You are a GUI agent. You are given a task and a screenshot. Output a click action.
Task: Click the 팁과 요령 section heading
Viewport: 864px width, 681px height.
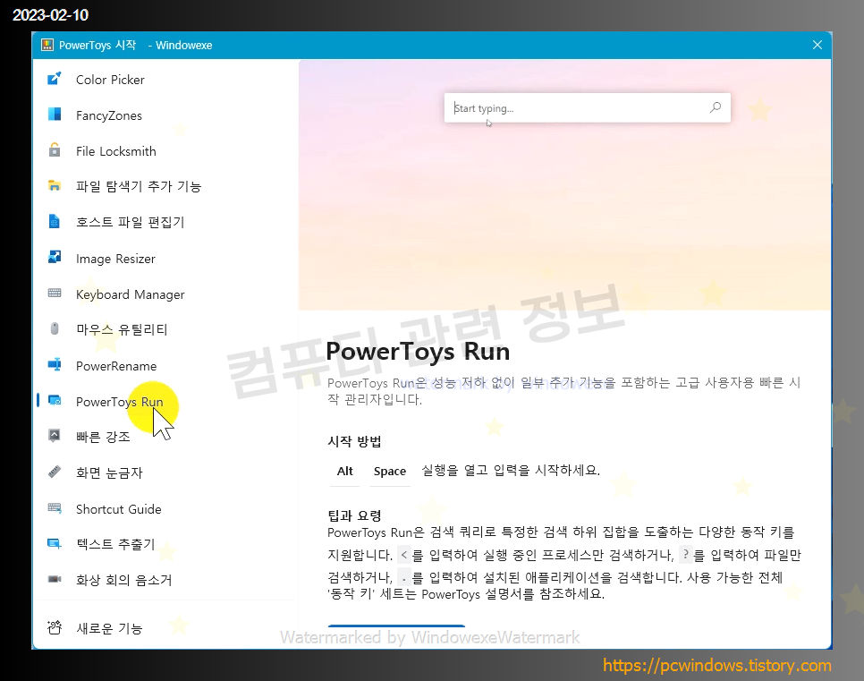point(354,515)
